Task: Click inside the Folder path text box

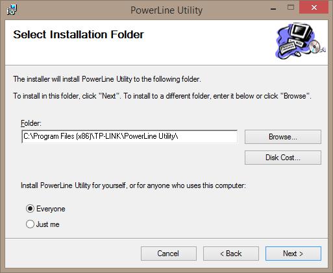Action: point(129,136)
